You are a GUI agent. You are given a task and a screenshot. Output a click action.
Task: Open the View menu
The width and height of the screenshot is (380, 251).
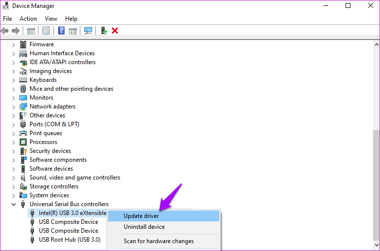tap(51, 19)
